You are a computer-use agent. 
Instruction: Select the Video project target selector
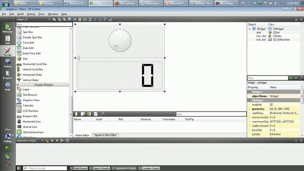click(x=8, y=136)
